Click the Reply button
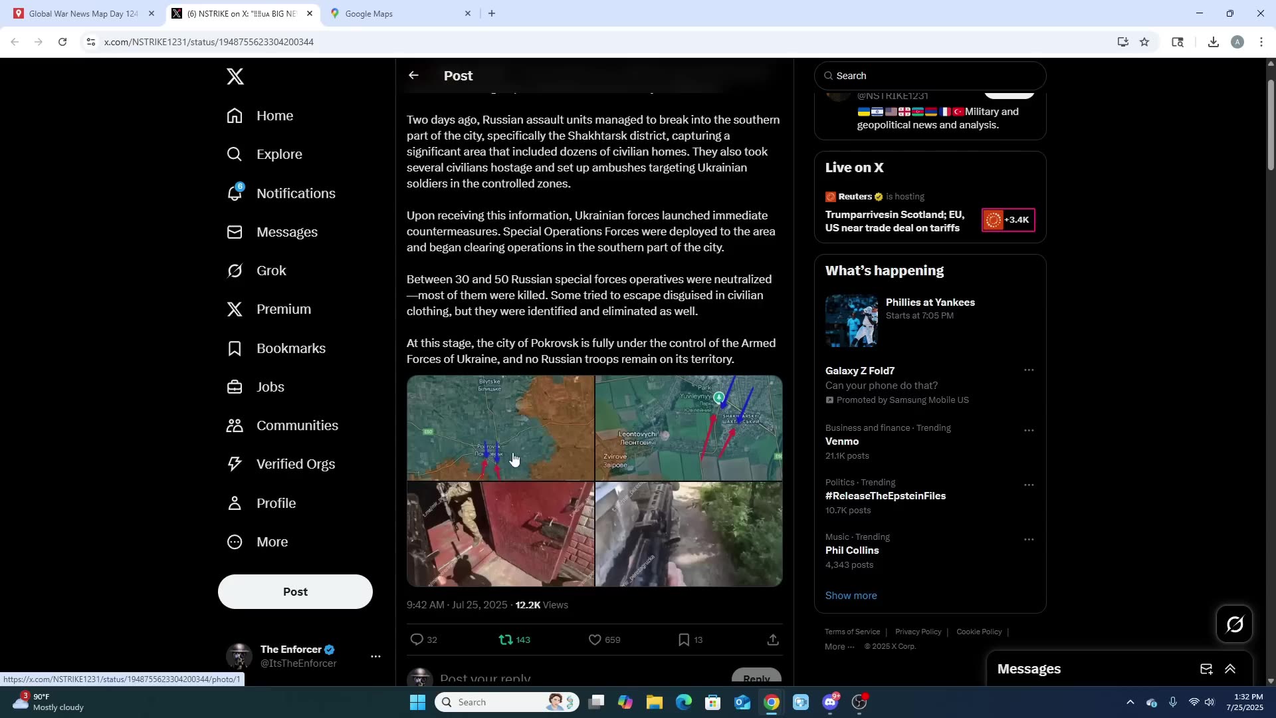The image size is (1276, 718). tap(756, 677)
